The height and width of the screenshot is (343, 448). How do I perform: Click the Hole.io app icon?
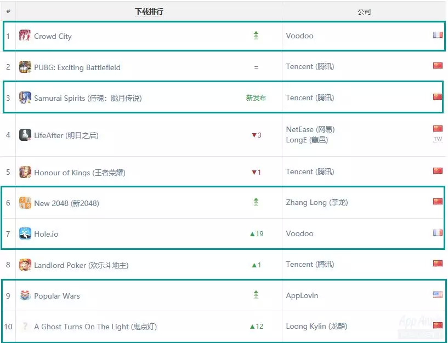pyautogui.click(x=25, y=234)
